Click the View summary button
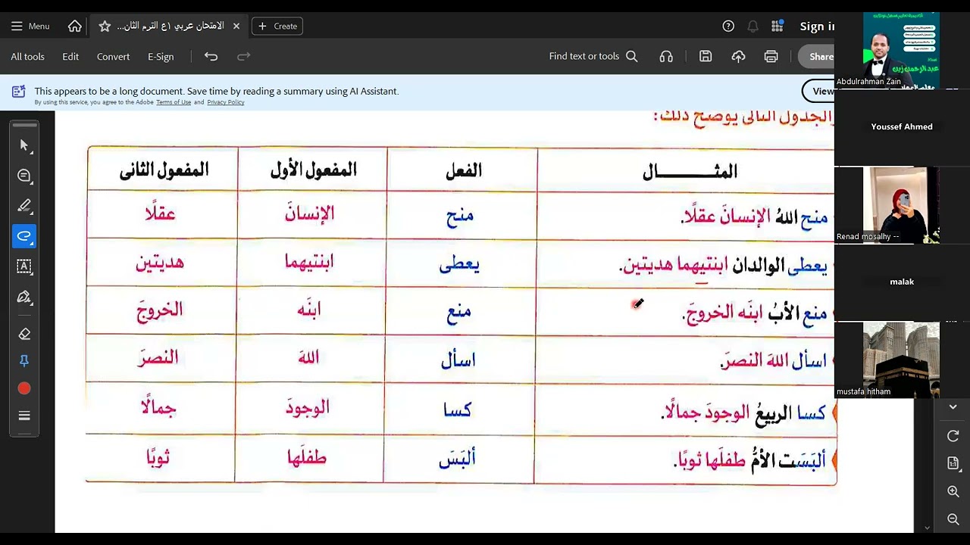Screen dimensions: 970x545 pos(818,91)
